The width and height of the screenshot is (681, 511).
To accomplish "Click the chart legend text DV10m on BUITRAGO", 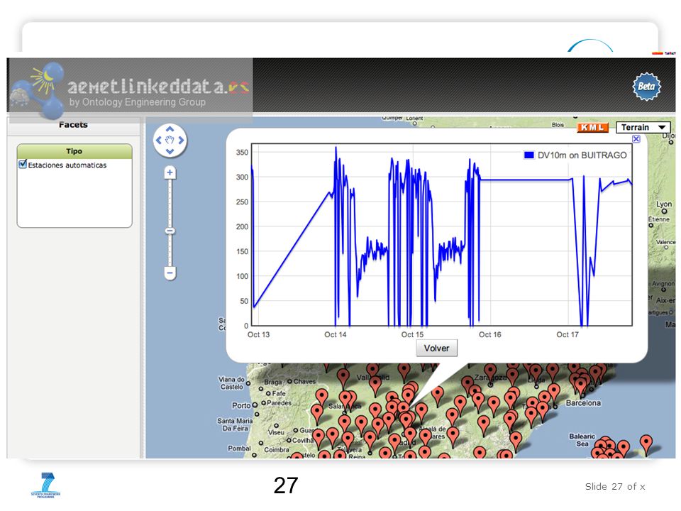I will [582, 155].
